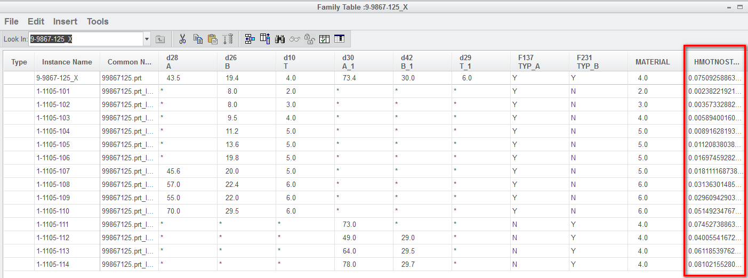748x278 pixels.
Task: Click MATERIAL cell 2.0 in row 1-1105-101
Action: point(657,91)
